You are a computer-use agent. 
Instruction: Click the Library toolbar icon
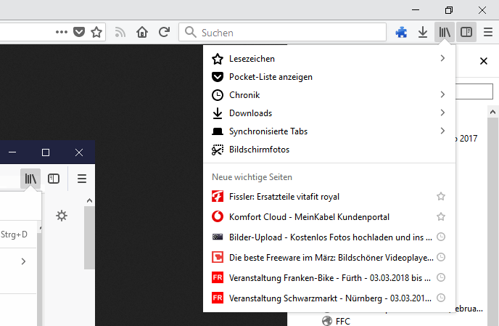(x=444, y=32)
